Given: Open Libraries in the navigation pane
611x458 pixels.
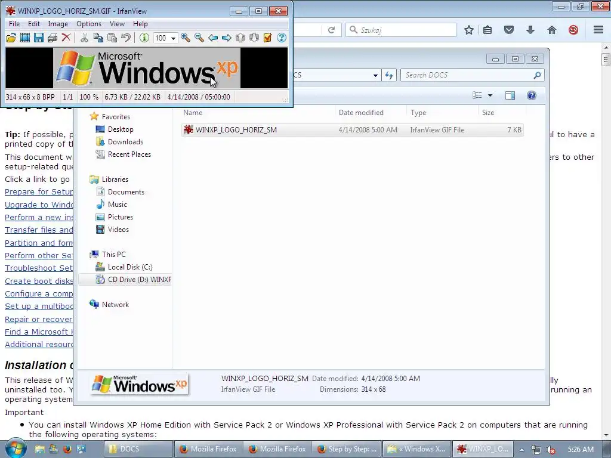Looking at the screenshot, I should [115, 180].
